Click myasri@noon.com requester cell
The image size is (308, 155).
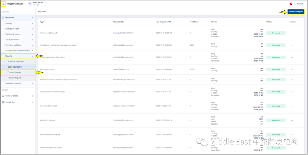[x=121, y=69]
